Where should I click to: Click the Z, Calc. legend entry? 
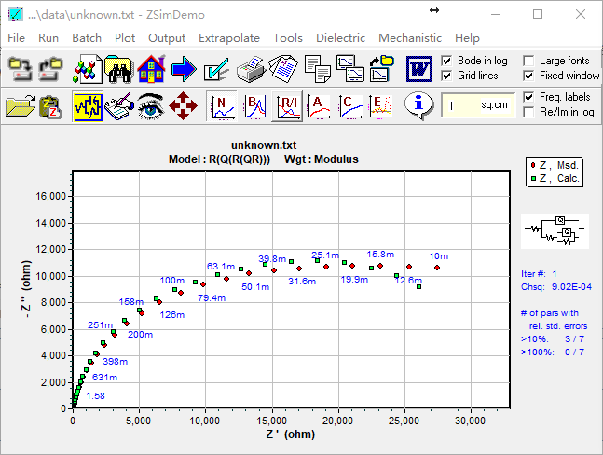tap(555, 178)
